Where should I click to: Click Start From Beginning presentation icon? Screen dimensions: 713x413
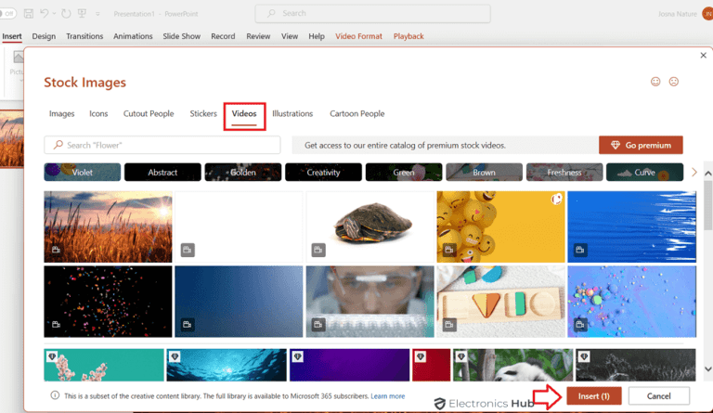tap(83, 13)
